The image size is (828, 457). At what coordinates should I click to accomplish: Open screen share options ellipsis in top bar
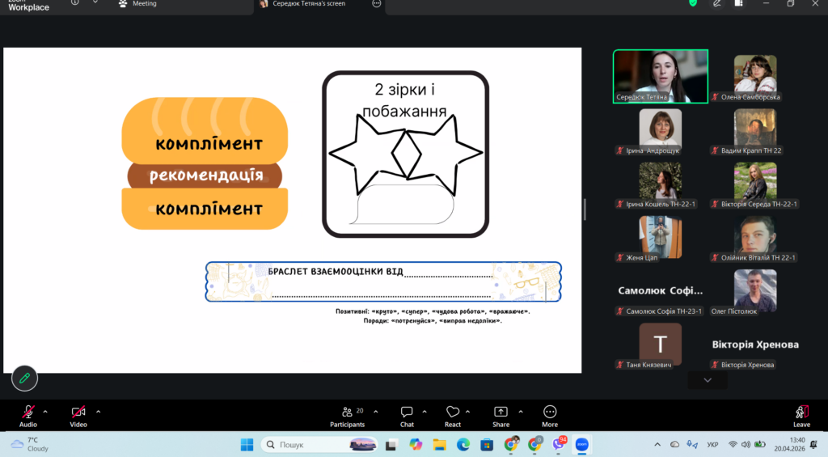(376, 4)
